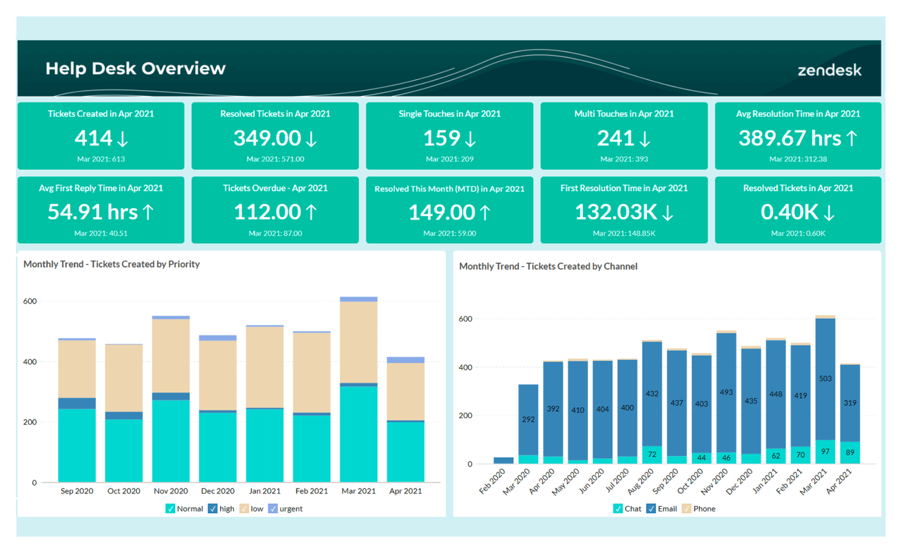This screenshot has width=902, height=553.
Task: Click down arrow on Tickets Created card
Action: [x=123, y=139]
